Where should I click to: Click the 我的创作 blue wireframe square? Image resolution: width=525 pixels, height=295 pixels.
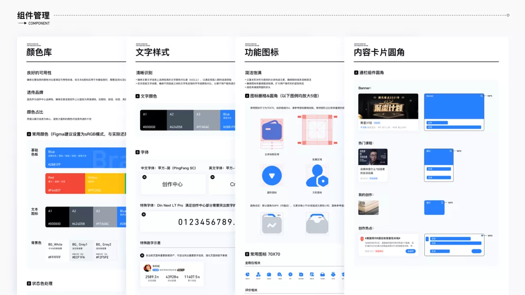click(x=434, y=208)
